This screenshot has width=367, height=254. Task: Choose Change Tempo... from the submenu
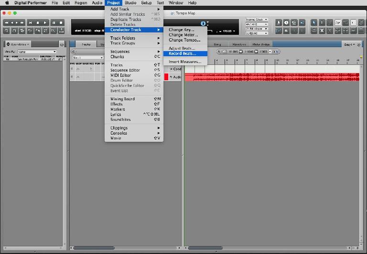click(184, 40)
